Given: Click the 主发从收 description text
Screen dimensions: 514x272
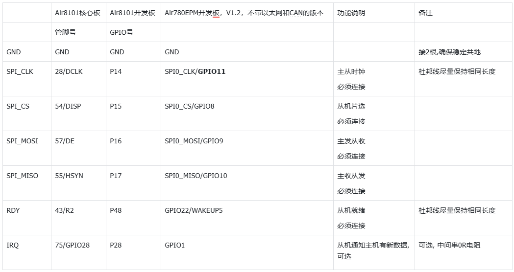Looking at the screenshot, I should pos(351,141).
